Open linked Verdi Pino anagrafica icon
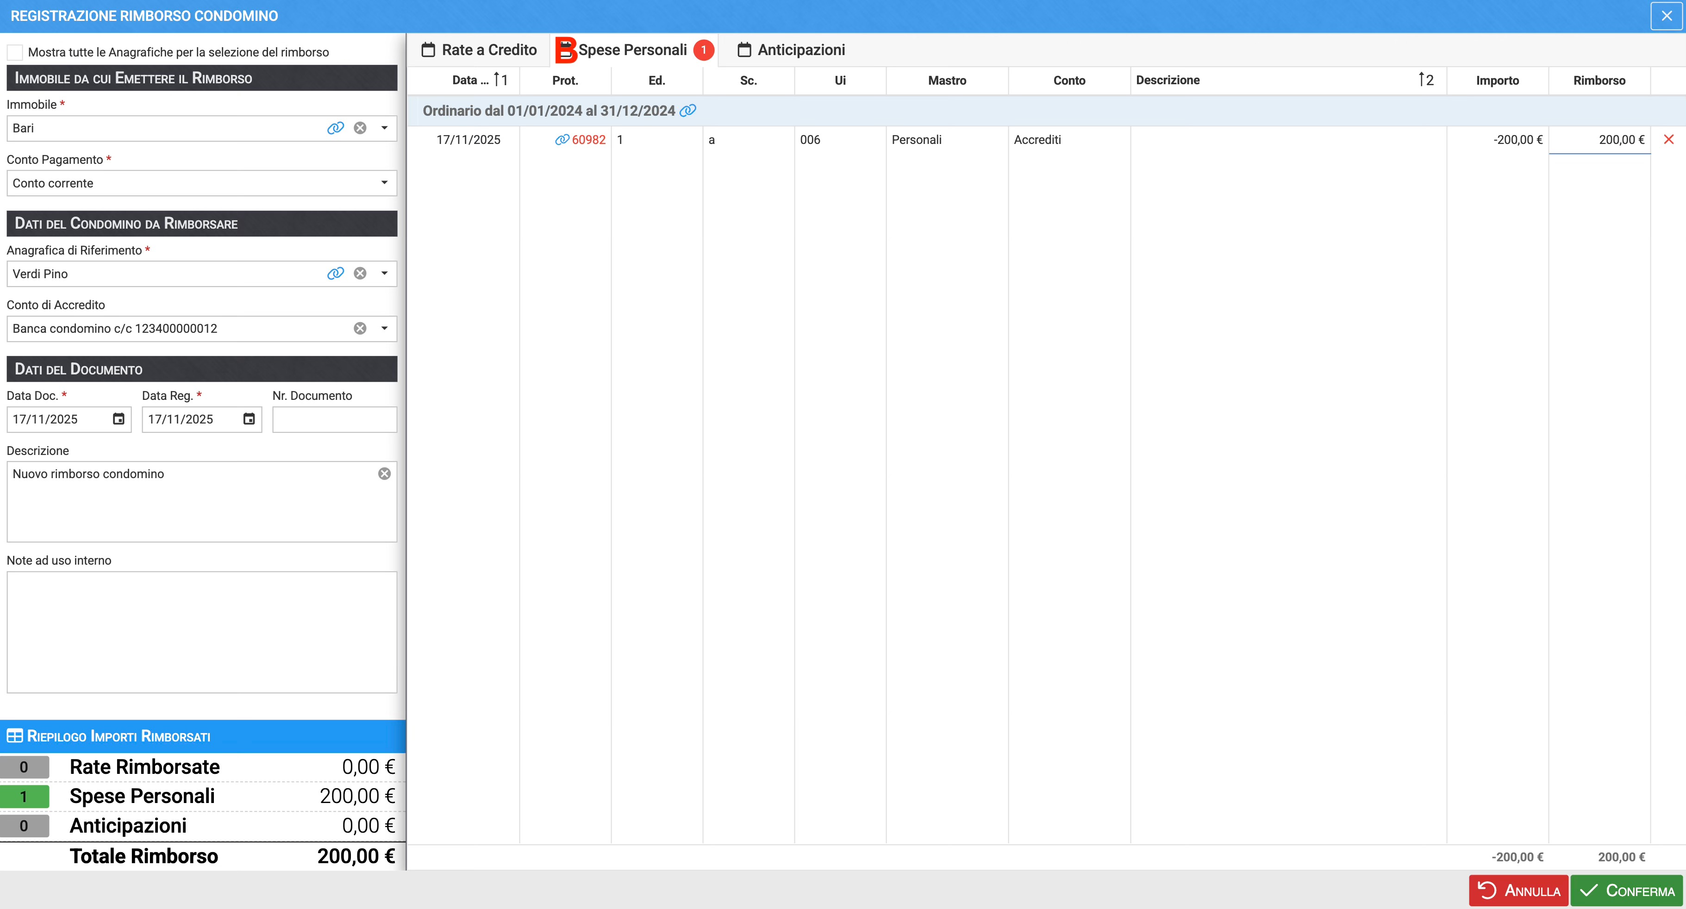The width and height of the screenshot is (1686, 909). click(335, 274)
